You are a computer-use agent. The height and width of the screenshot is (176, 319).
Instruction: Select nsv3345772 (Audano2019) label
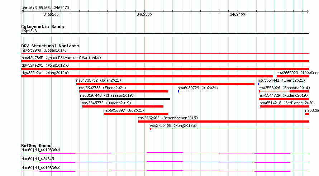tap(106, 103)
